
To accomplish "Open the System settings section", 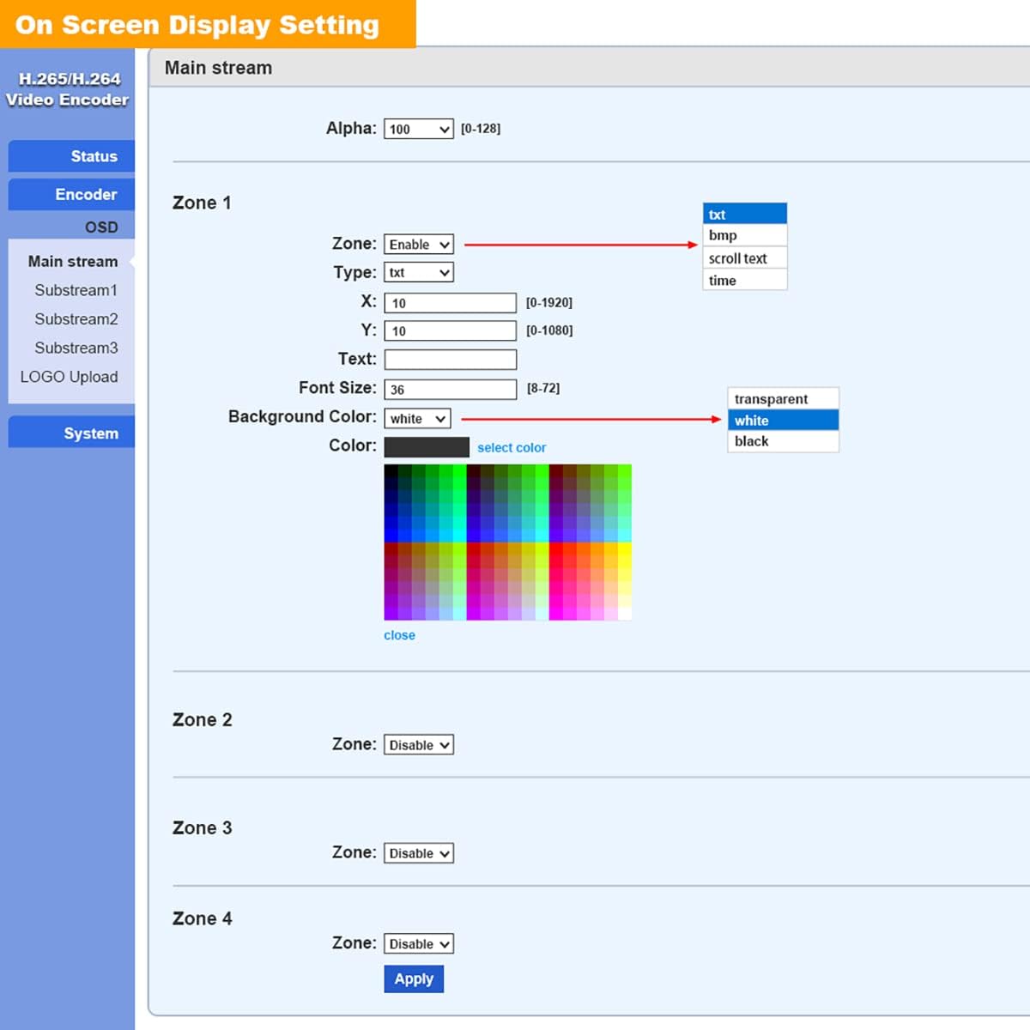I will click(92, 433).
